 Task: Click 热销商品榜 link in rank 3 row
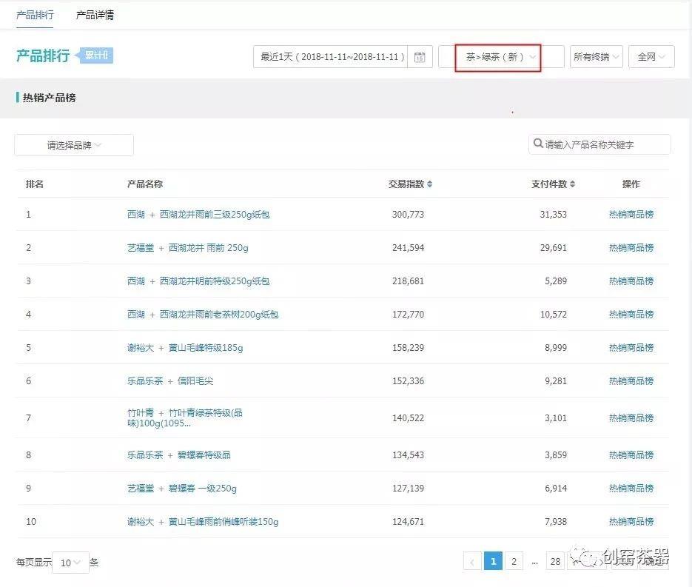pyautogui.click(x=631, y=281)
